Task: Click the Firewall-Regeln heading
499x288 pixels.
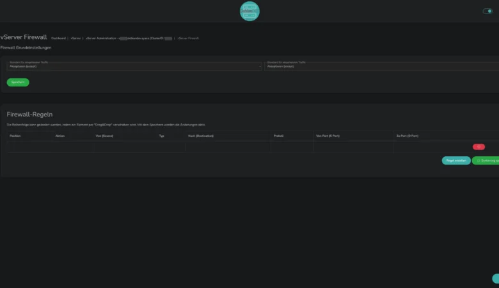Action: (x=29, y=115)
